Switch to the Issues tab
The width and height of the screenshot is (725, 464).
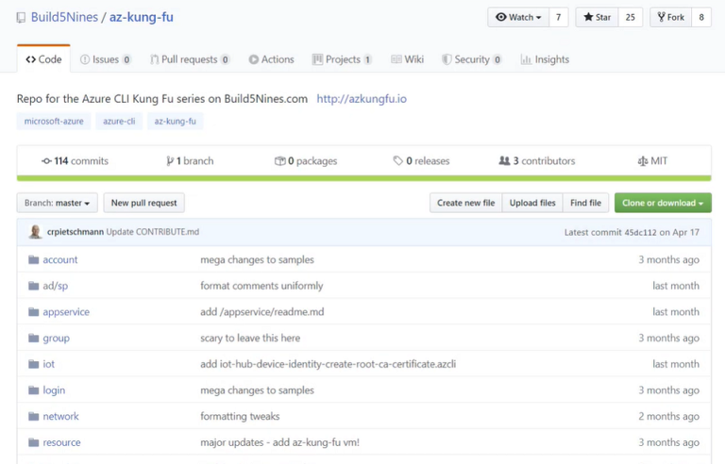point(105,59)
